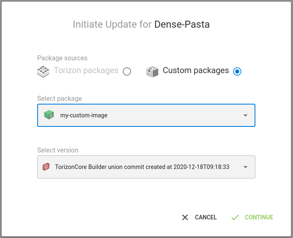
Task: Expand the Select package dropdown arrow
Action: click(x=245, y=115)
